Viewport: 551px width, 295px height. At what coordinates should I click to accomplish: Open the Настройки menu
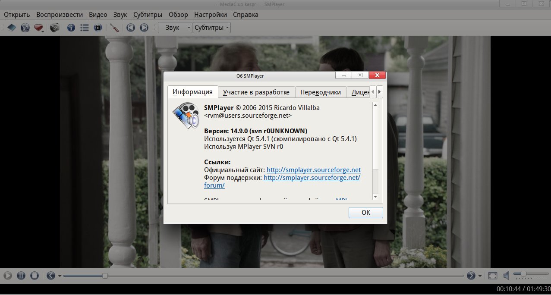point(211,14)
